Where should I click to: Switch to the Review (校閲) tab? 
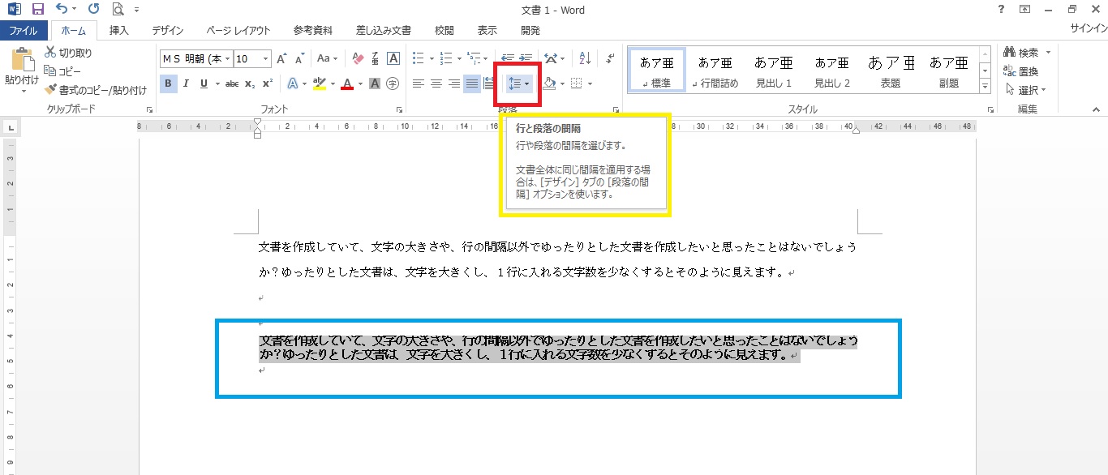point(444,31)
